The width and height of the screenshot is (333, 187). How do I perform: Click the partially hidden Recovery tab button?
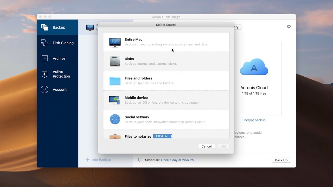click(x=238, y=27)
